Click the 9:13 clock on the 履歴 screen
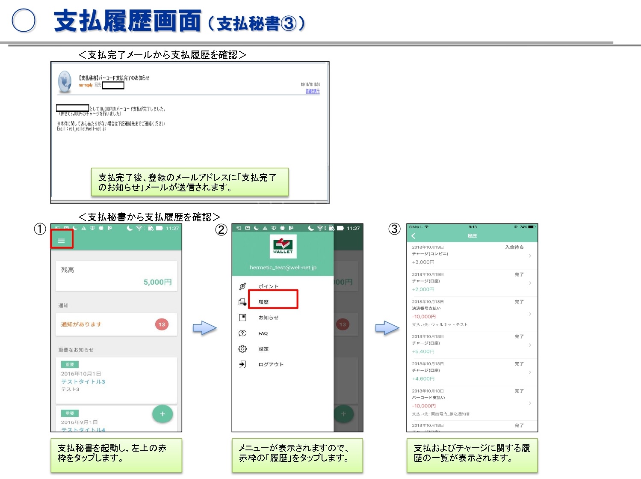641x479 pixels. (473, 227)
